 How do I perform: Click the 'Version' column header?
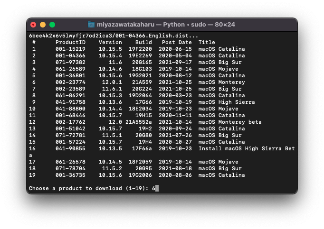(110, 42)
